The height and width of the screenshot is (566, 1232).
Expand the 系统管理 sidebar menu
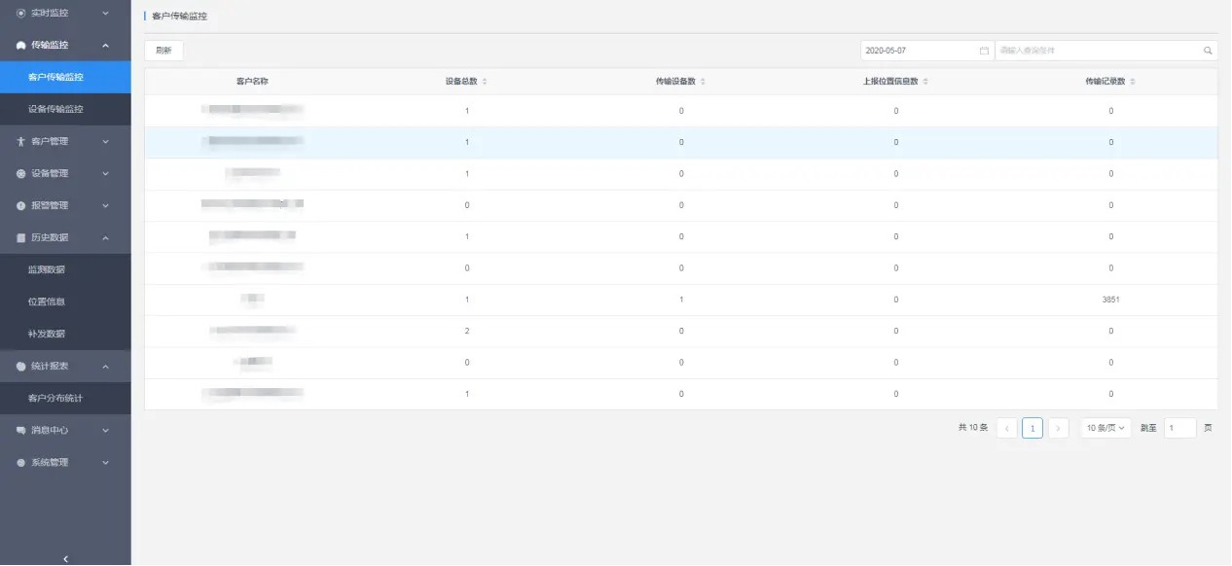click(65, 462)
